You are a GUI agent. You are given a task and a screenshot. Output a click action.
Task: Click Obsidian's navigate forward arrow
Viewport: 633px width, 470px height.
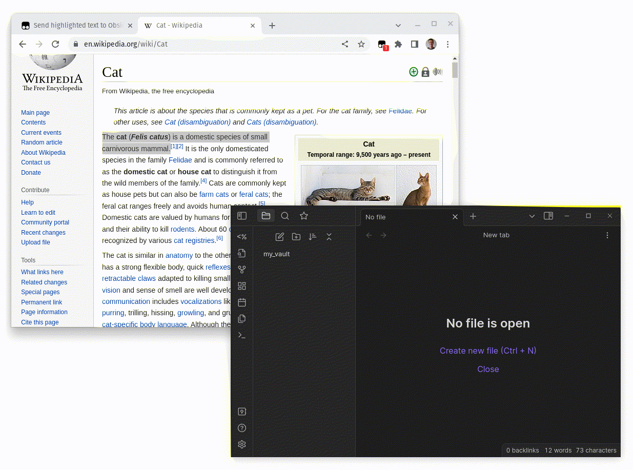click(383, 235)
